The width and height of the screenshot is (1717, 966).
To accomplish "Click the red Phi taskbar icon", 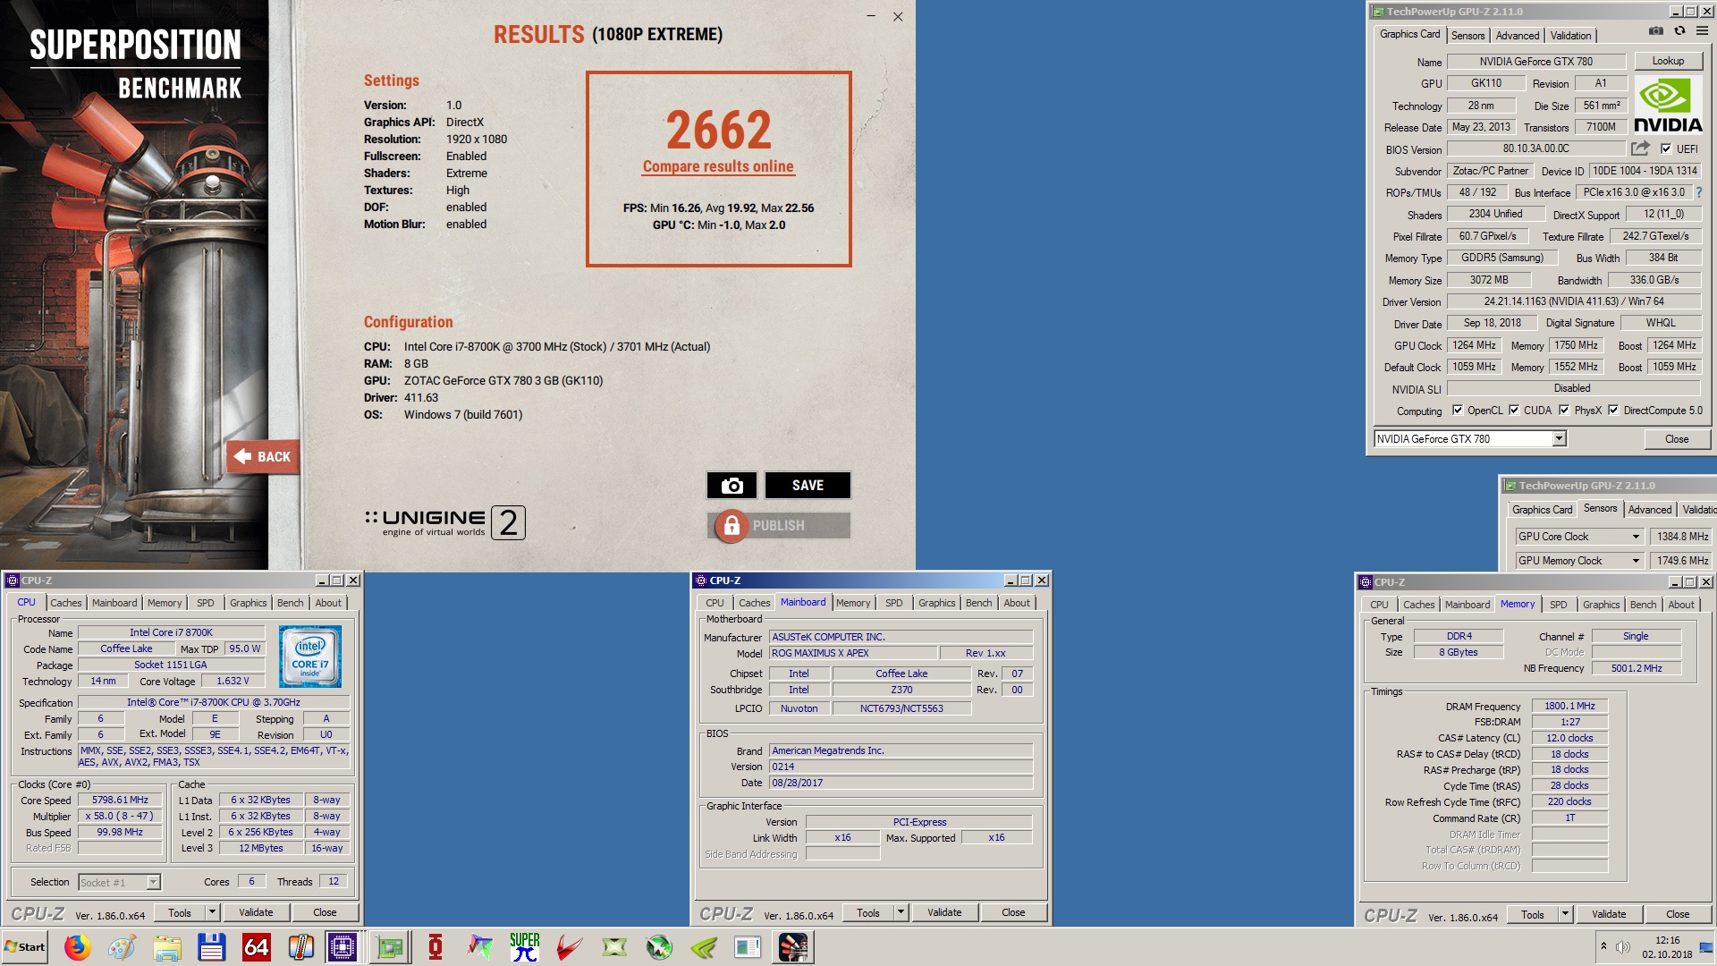I will pos(436,947).
